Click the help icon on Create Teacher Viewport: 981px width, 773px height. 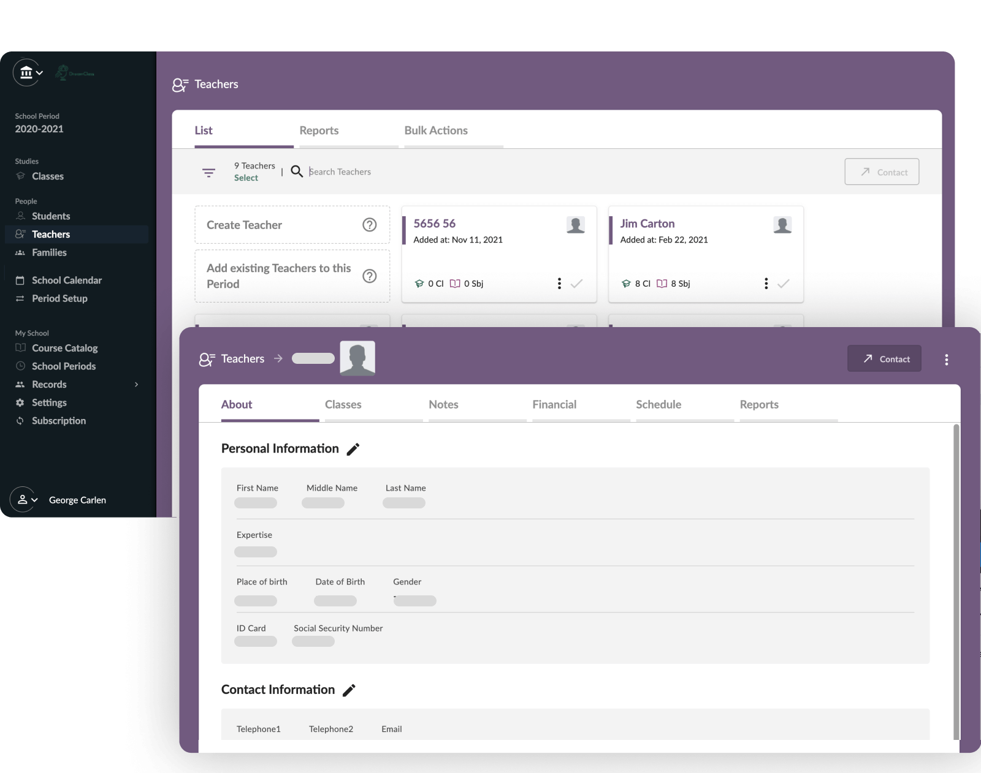[x=369, y=225]
